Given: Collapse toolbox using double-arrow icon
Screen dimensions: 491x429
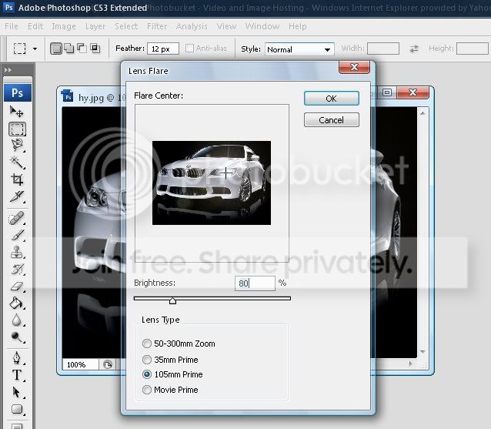Looking at the screenshot, I should pos(8,70).
